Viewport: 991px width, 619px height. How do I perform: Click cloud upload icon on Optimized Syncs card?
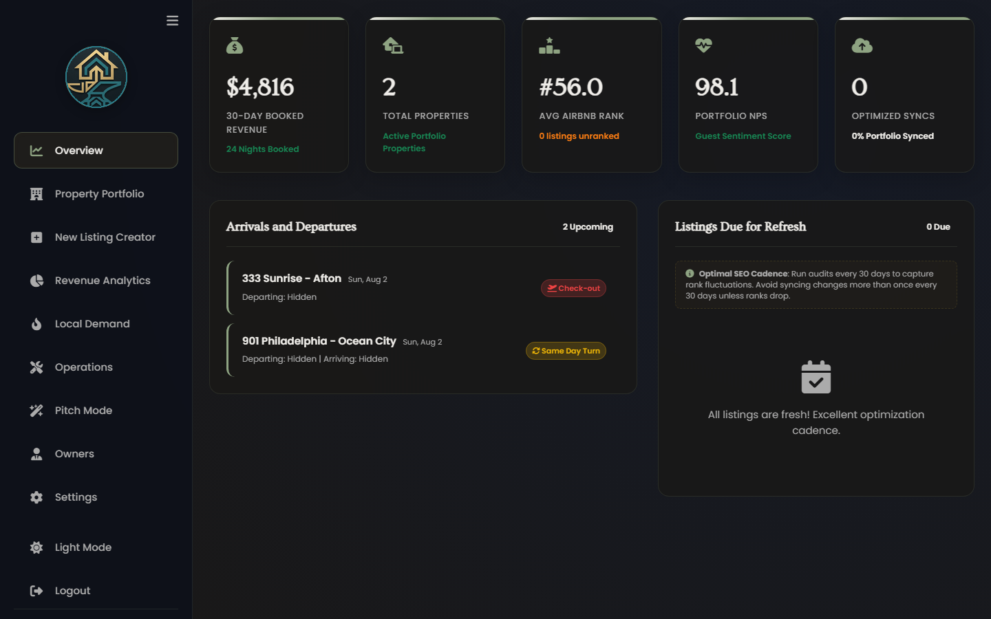tap(862, 45)
